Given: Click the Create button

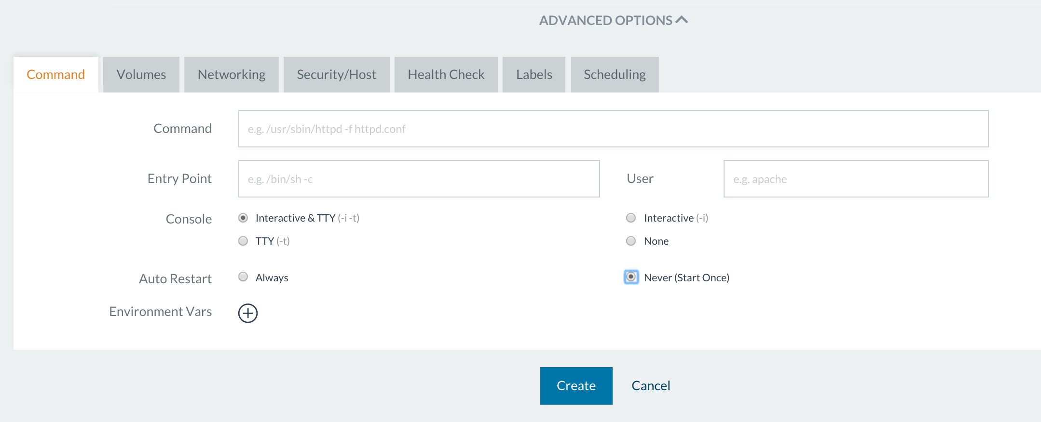Looking at the screenshot, I should 576,386.
